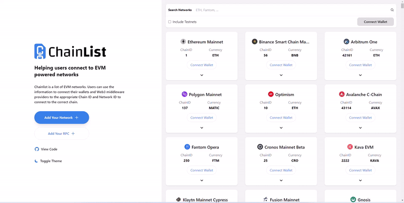Click the Optimism chain icon
The width and height of the screenshot is (404, 203).
(271, 94)
